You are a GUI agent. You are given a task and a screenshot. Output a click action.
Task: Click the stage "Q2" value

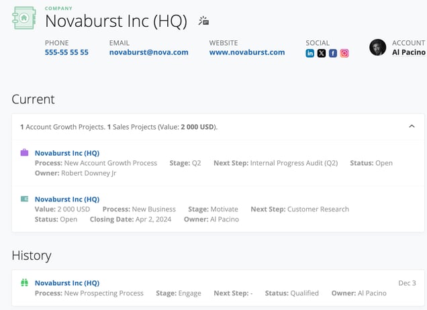[x=196, y=163]
